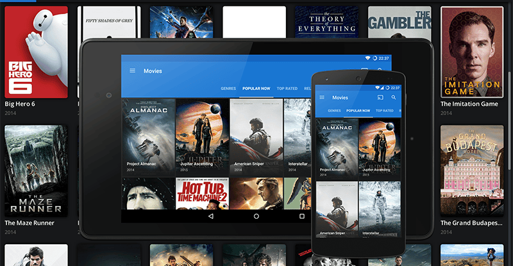Tap the tablet's recent apps square

[x=302, y=216]
